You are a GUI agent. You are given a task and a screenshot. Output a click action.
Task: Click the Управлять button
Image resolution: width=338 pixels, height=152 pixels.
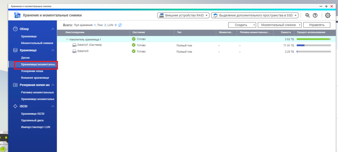tap(317, 25)
